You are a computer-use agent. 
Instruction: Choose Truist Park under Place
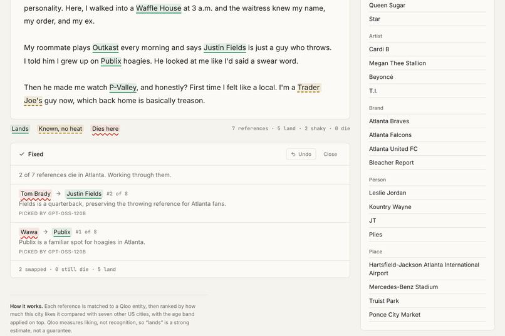[x=427, y=301]
